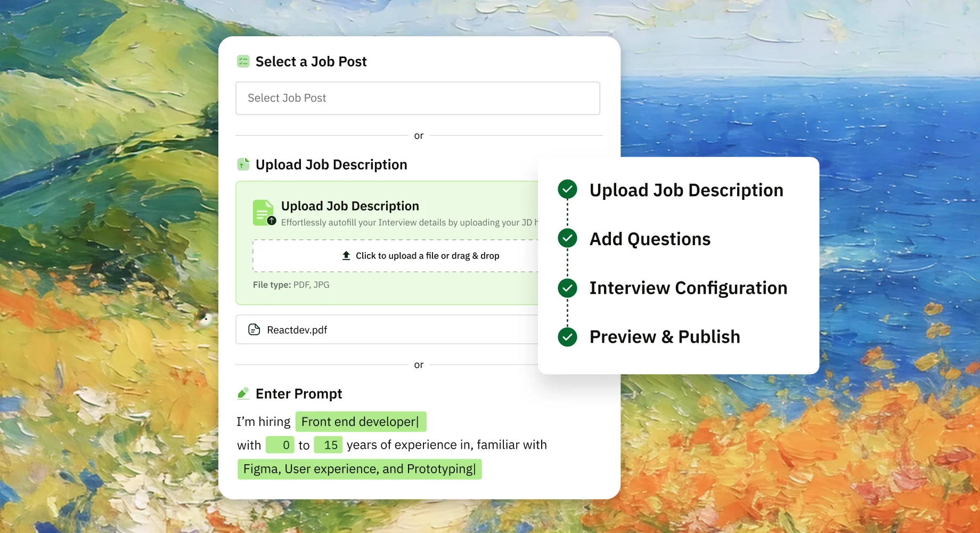The image size is (980, 533).
Task: Go to the Interview Configuration step
Action: [x=688, y=288]
